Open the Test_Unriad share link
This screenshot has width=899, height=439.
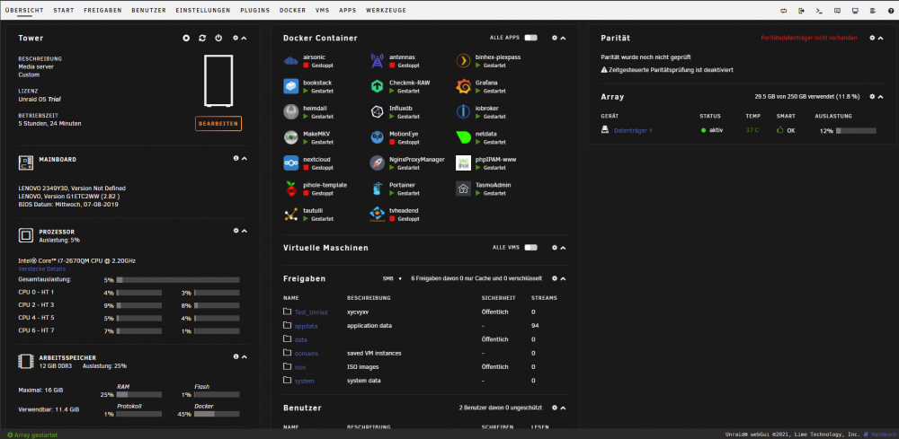pyautogui.click(x=311, y=312)
